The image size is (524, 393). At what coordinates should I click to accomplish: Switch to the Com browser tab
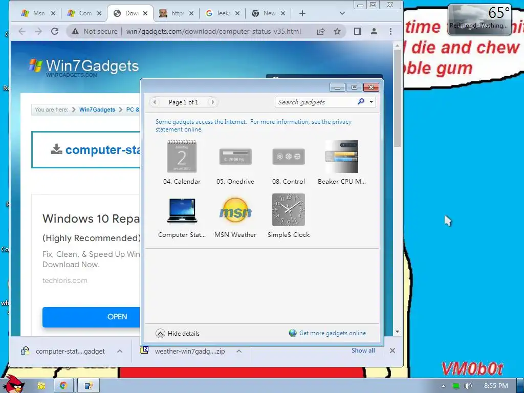pos(79,13)
